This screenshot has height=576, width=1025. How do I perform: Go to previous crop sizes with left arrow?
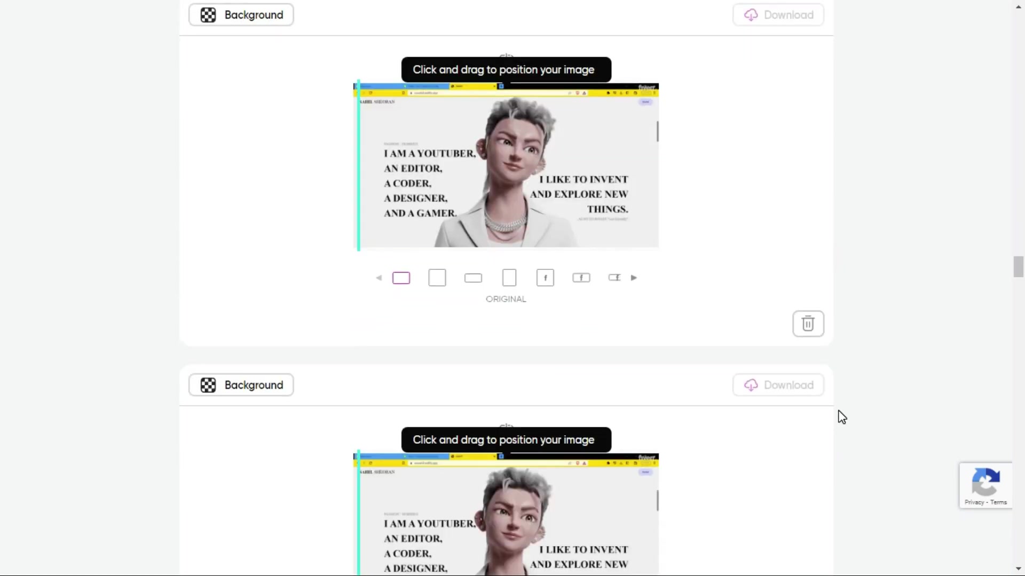379,278
